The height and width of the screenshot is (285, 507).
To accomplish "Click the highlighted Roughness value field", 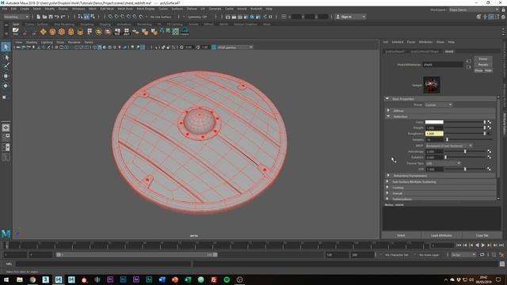I will pos(434,134).
